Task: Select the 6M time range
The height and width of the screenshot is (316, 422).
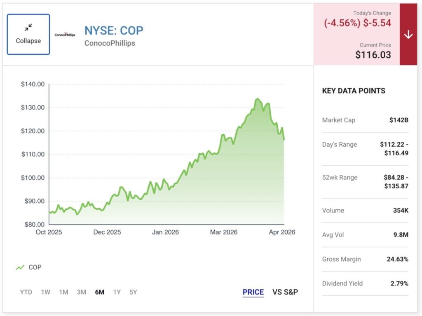Action: click(99, 292)
